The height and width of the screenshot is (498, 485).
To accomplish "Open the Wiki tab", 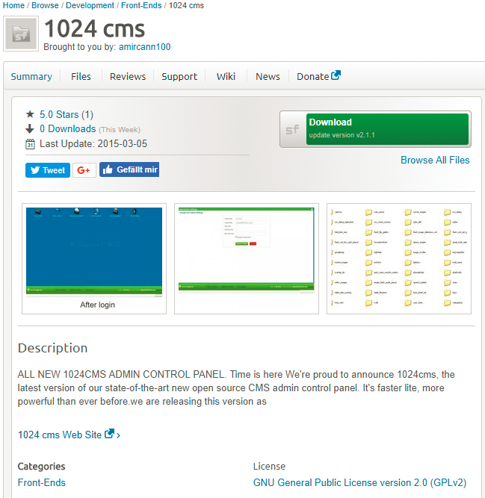I will pyautogui.click(x=226, y=77).
